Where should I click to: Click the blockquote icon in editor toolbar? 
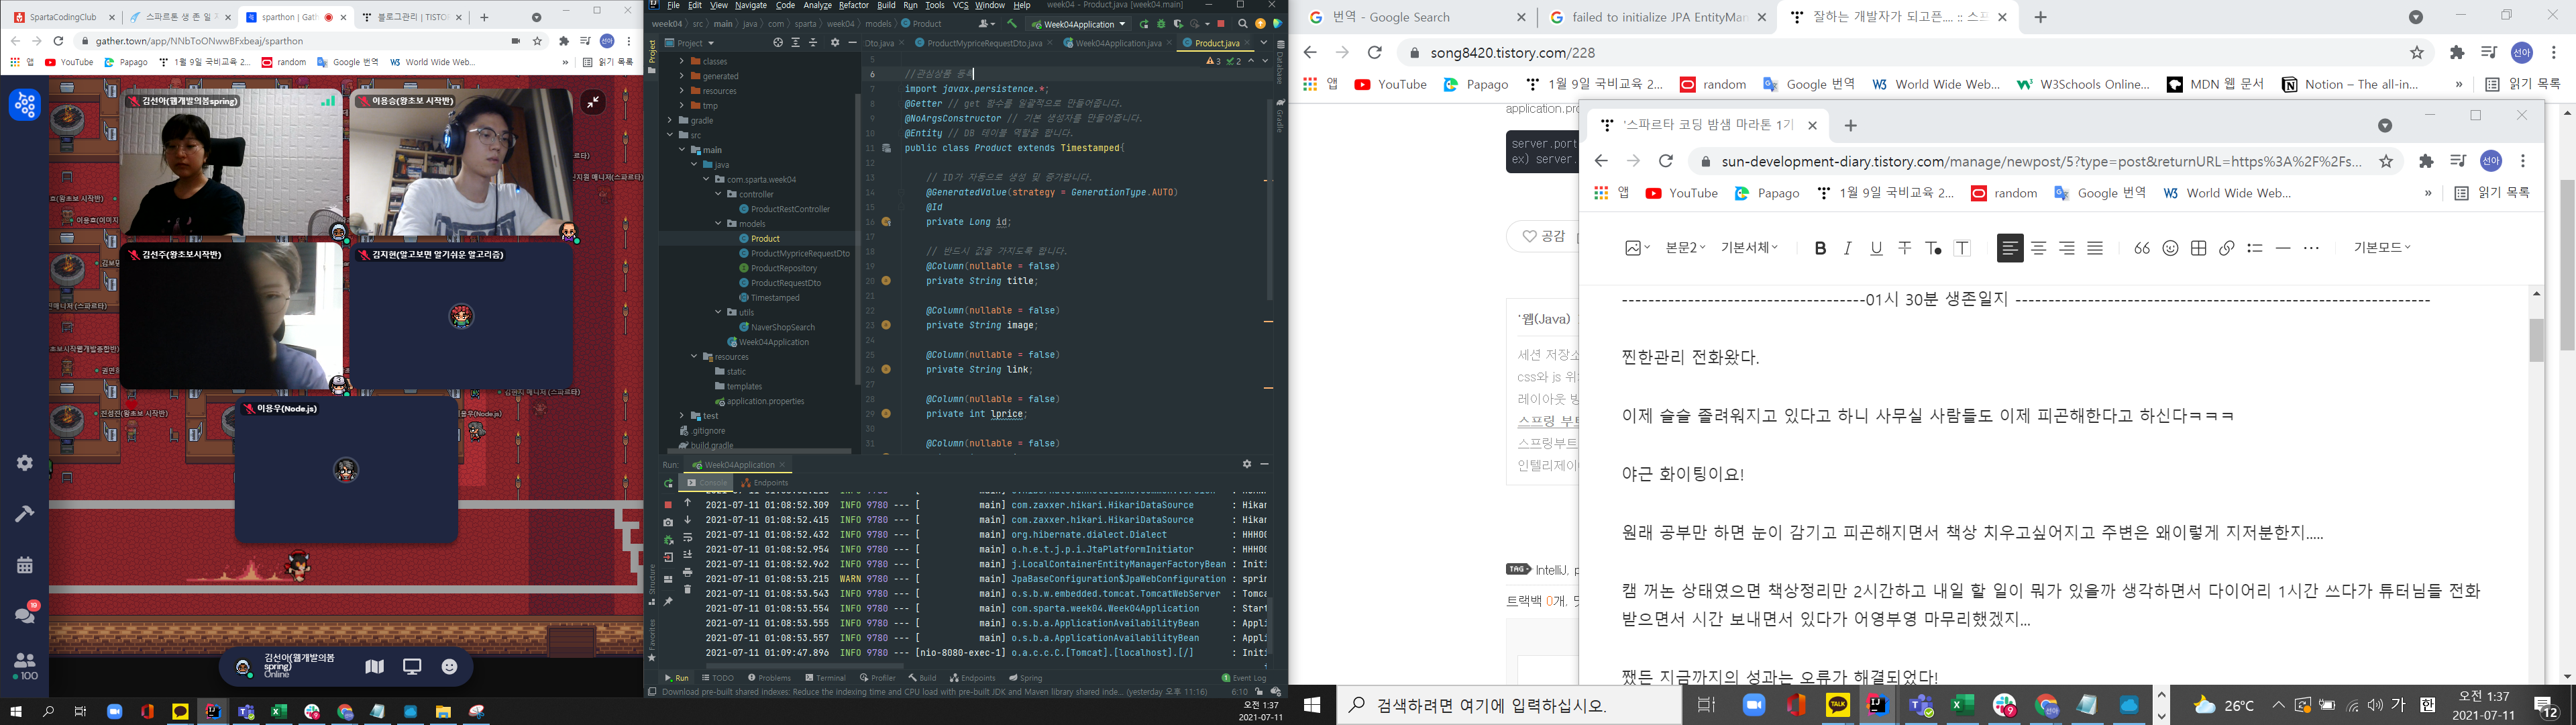tap(2141, 248)
